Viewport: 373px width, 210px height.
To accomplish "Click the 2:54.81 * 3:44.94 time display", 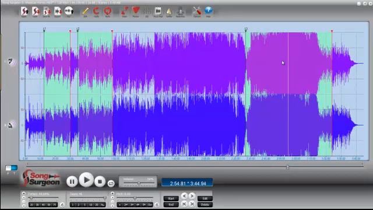I will coord(188,183).
